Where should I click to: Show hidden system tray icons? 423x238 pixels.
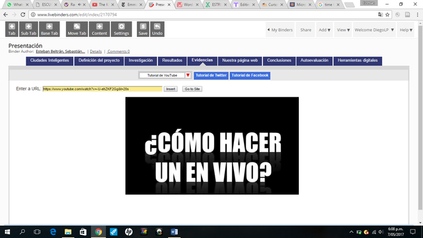click(x=351, y=232)
